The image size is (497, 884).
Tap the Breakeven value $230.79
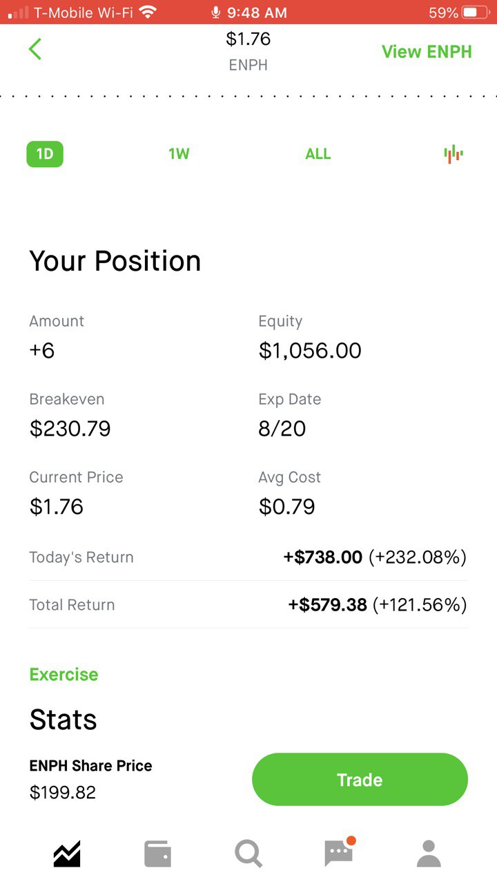pyautogui.click(x=70, y=429)
